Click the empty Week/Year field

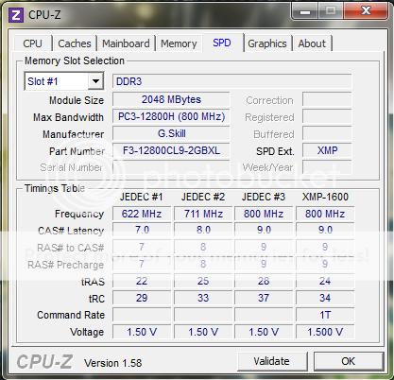[327, 167]
